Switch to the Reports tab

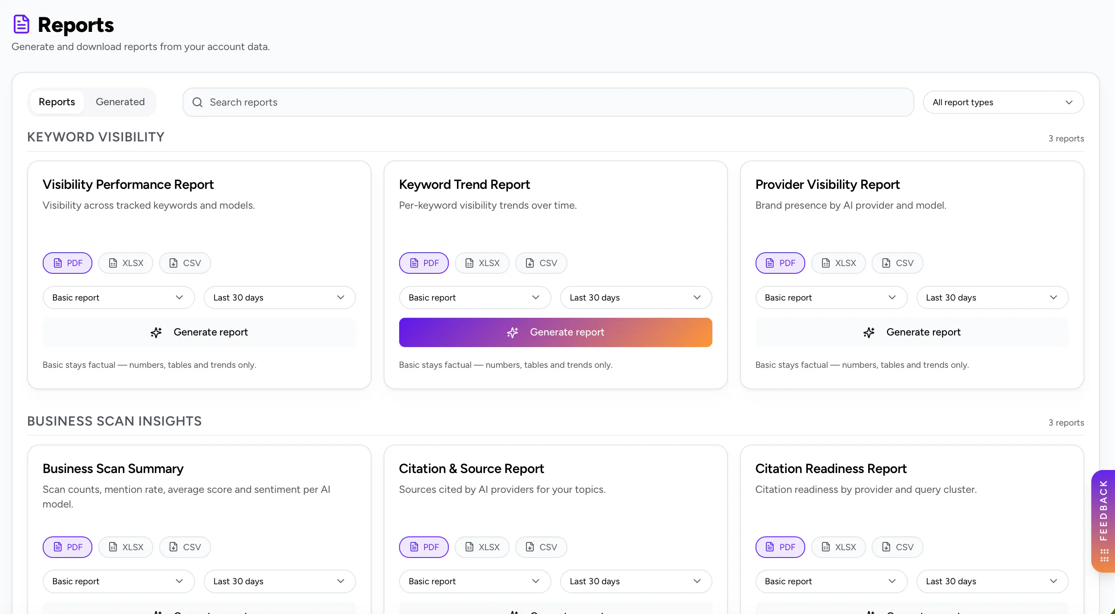(57, 102)
